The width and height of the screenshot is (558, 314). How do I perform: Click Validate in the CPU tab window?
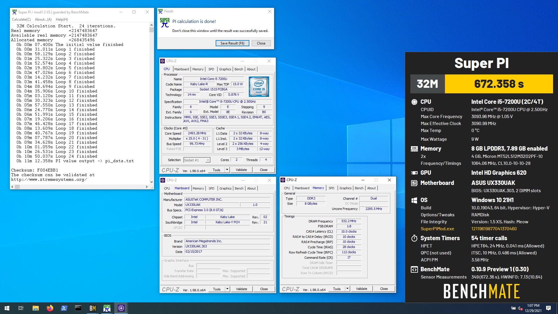pyautogui.click(x=241, y=170)
